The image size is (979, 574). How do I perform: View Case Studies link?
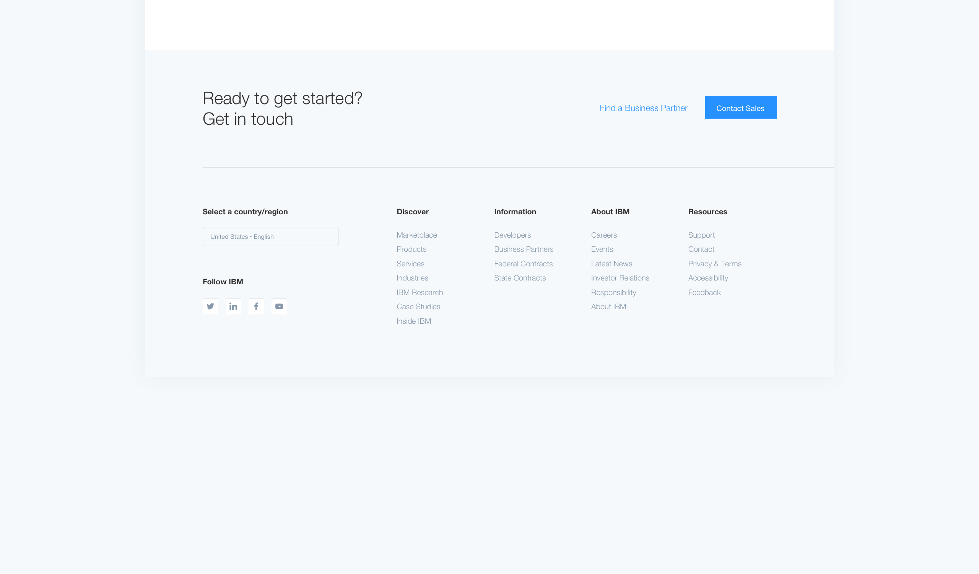click(x=418, y=307)
